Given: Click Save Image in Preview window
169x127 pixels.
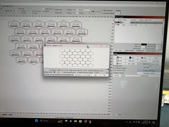Looking at the screenshot, I should (87, 75).
